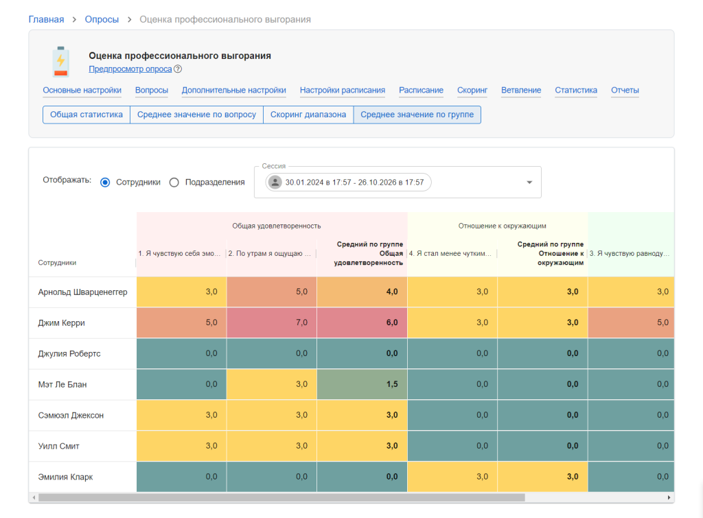Select the Сотрудники radio button

[x=105, y=183]
